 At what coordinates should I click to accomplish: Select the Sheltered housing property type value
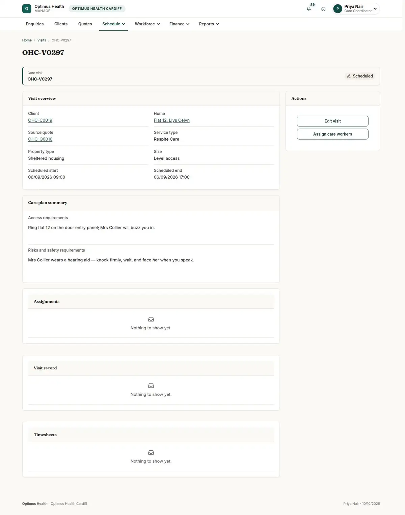(46, 158)
